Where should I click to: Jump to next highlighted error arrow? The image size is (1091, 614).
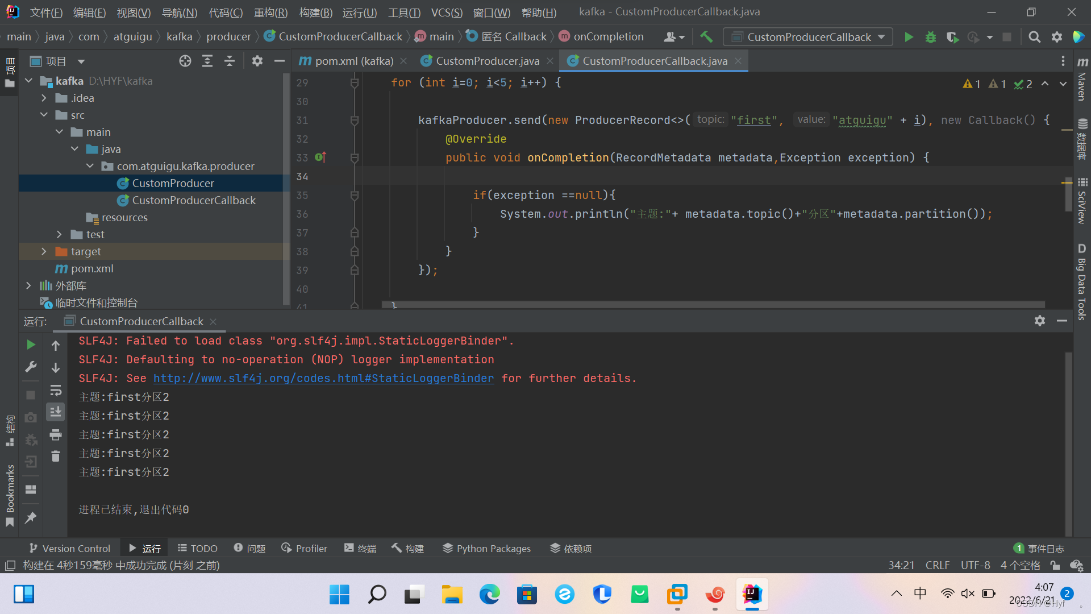[1063, 84]
